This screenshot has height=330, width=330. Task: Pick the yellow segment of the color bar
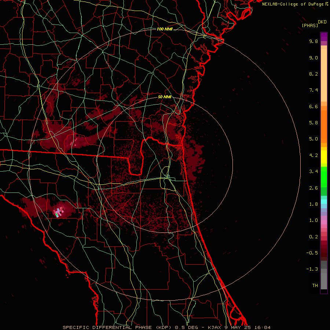pos(324,157)
